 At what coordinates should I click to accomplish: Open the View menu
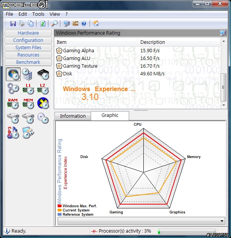[55, 14]
